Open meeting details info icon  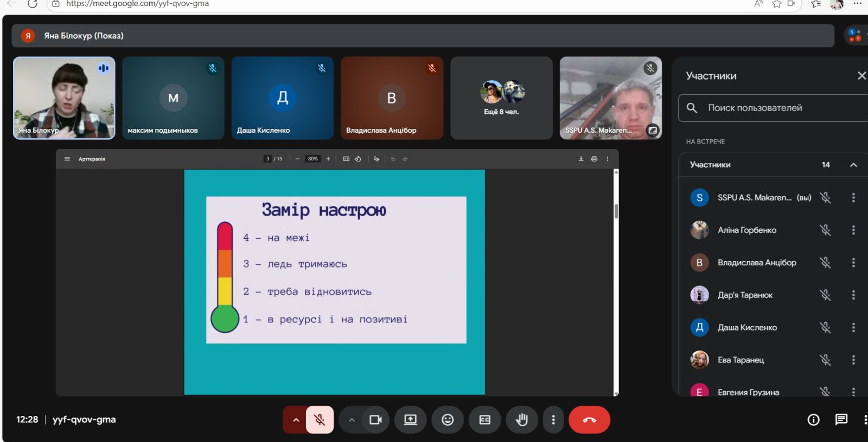[x=813, y=420]
